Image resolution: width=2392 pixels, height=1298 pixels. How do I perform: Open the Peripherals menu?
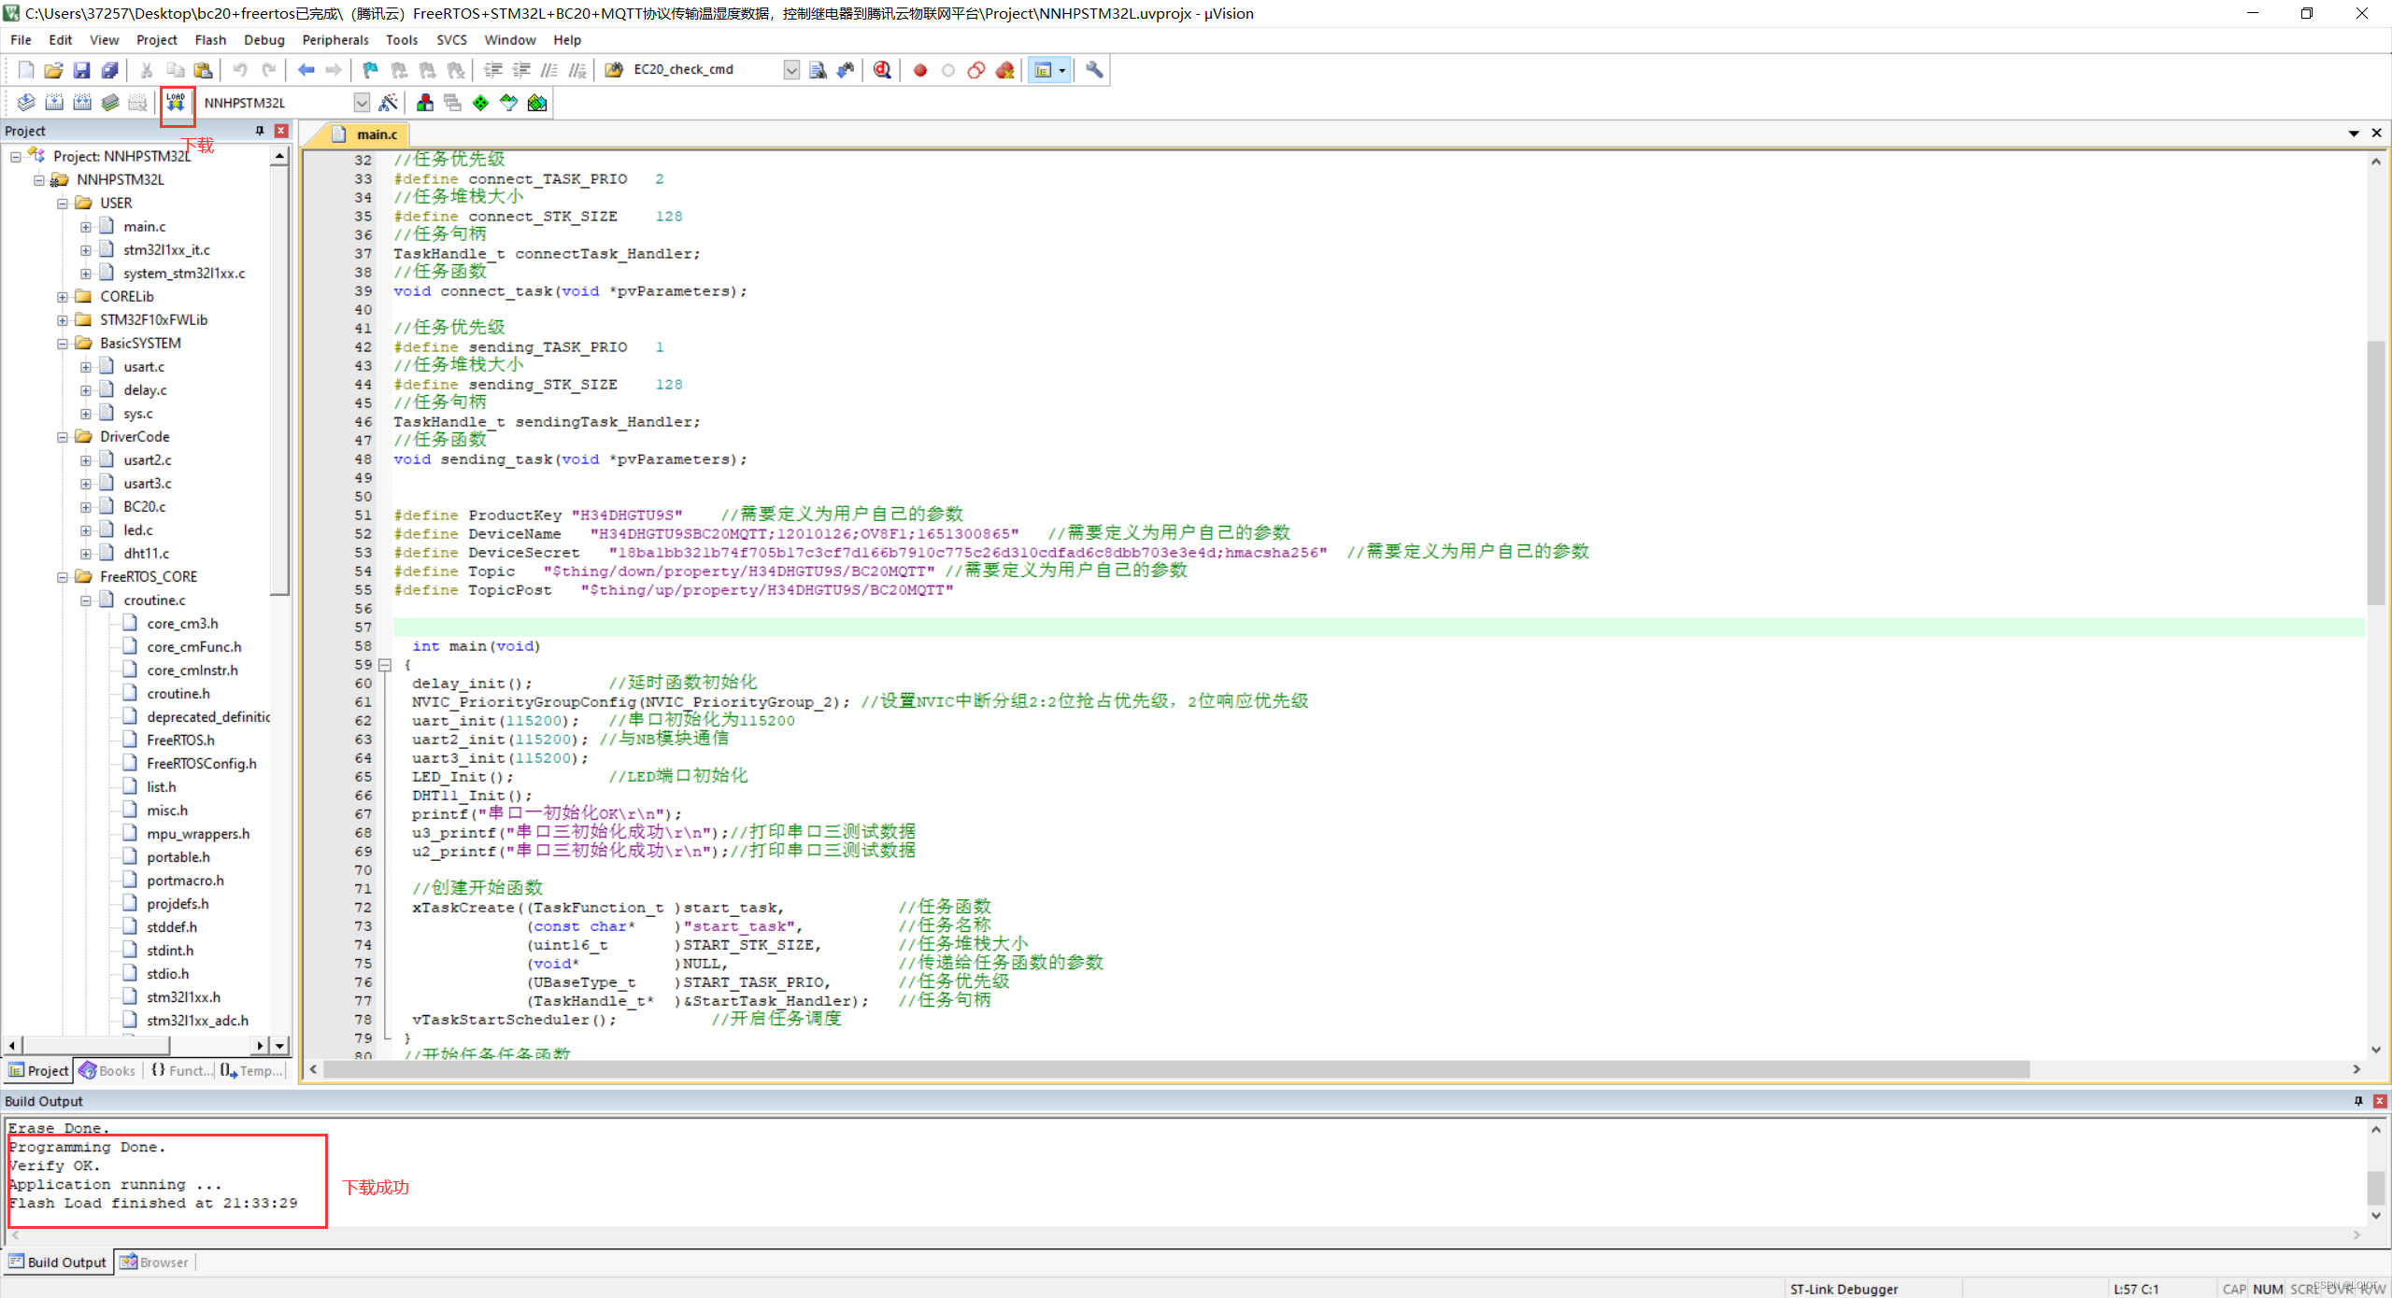[335, 40]
